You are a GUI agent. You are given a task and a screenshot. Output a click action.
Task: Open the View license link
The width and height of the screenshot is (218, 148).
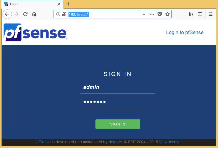tap(170, 142)
